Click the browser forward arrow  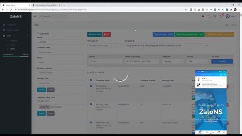pos(7,9)
